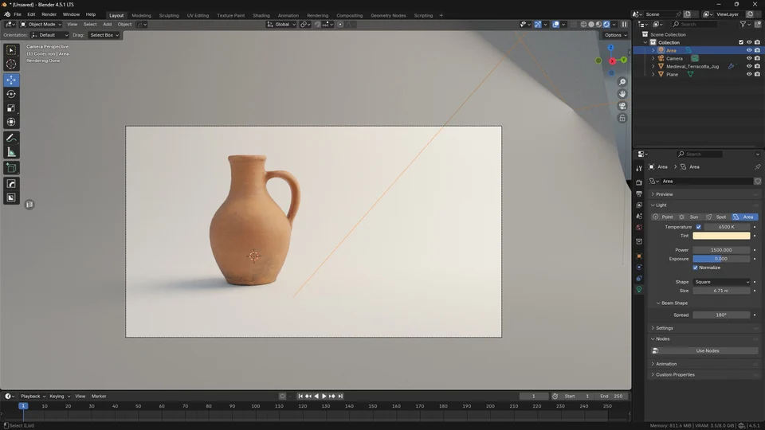Select the Sun light type
Image resolution: width=765 pixels, height=430 pixels.
689,217
